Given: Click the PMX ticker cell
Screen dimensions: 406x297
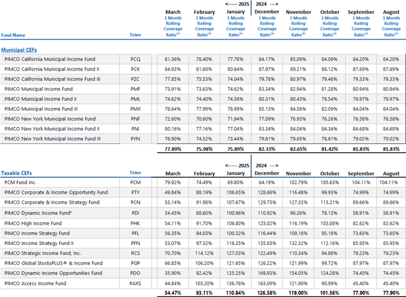Looking at the screenshot, I should (x=135, y=109).
